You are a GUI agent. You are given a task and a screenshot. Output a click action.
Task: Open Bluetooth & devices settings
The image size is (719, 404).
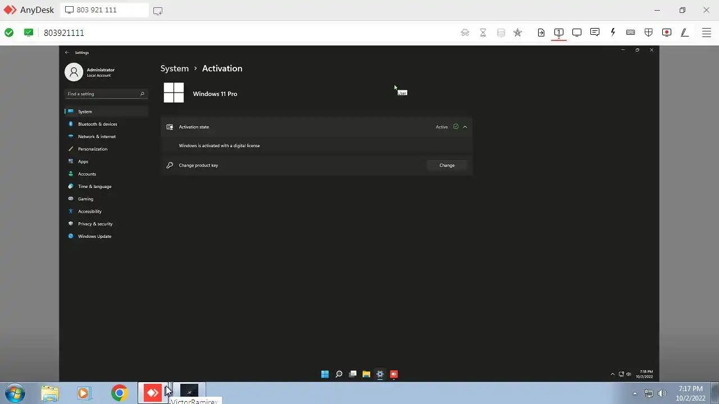(106, 124)
